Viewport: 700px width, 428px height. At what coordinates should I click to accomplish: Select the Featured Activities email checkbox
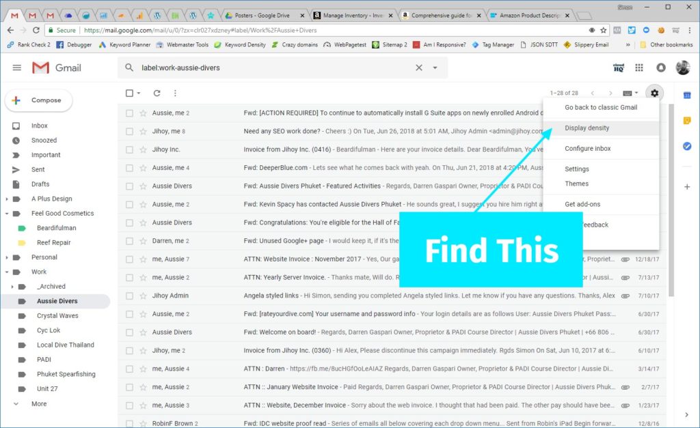(x=129, y=186)
